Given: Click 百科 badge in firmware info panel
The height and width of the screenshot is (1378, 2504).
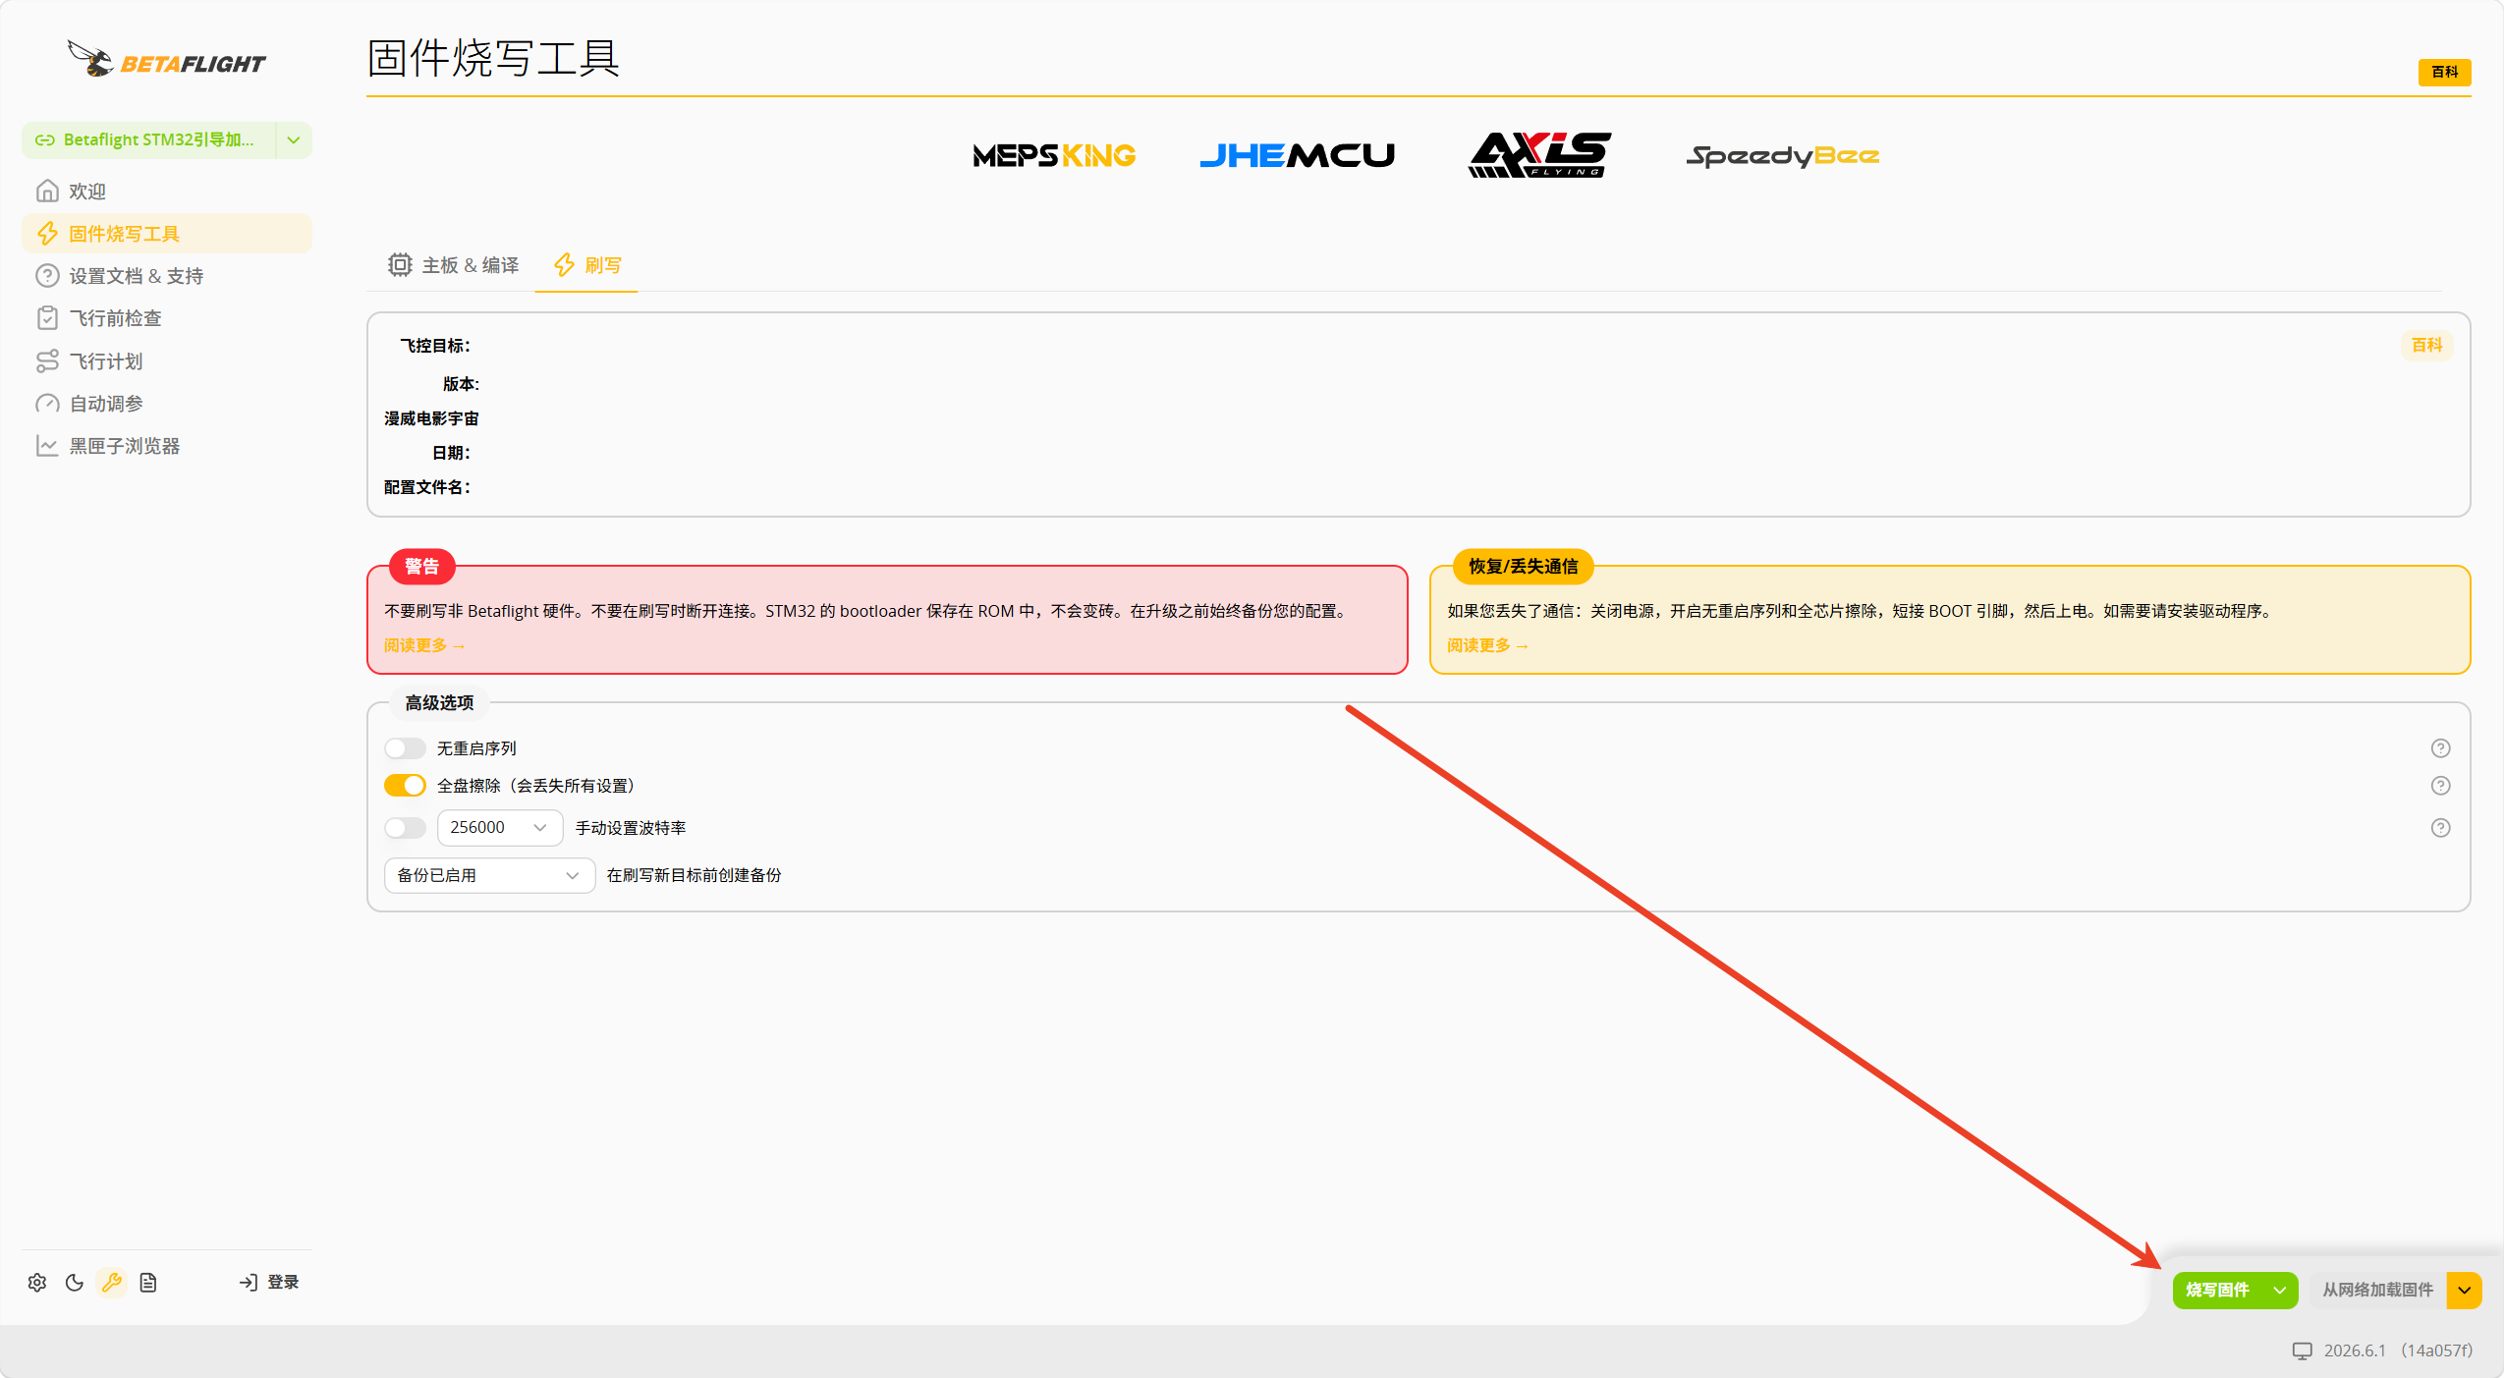Looking at the screenshot, I should [x=2426, y=345].
